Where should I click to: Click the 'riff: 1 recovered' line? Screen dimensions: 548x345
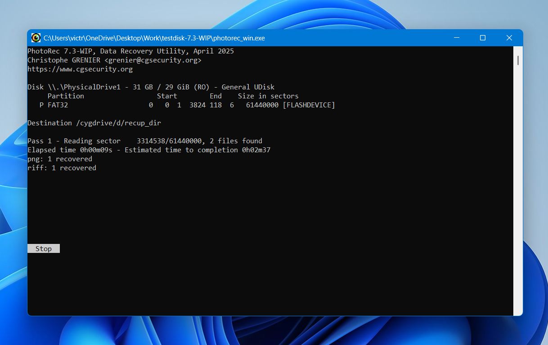pos(62,168)
